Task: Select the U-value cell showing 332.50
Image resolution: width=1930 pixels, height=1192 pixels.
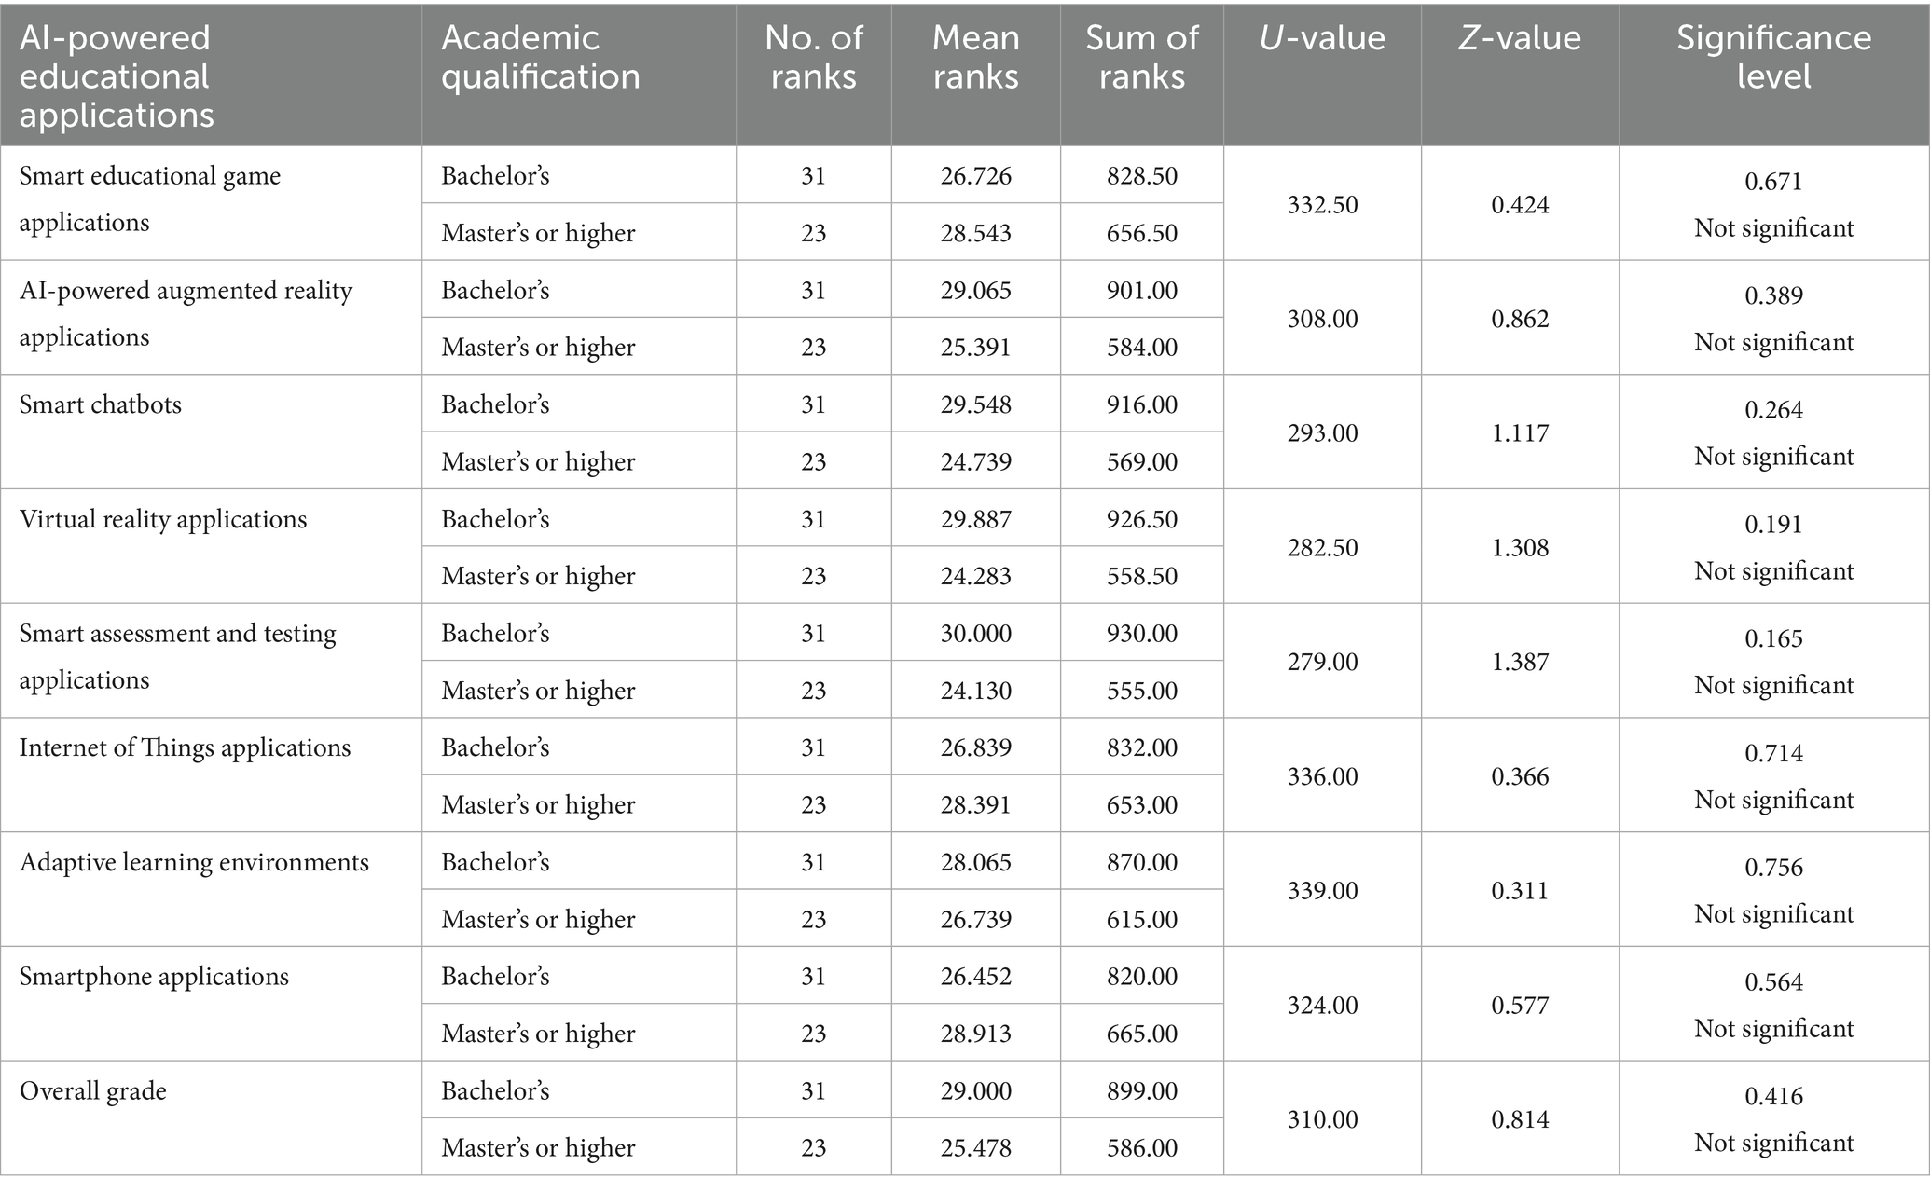Action: tap(1322, 205)
